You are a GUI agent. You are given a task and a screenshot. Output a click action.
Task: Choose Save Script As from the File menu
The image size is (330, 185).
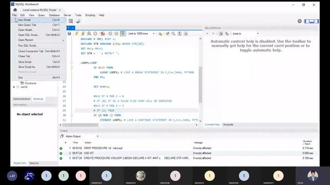click(x=39, y=67)
